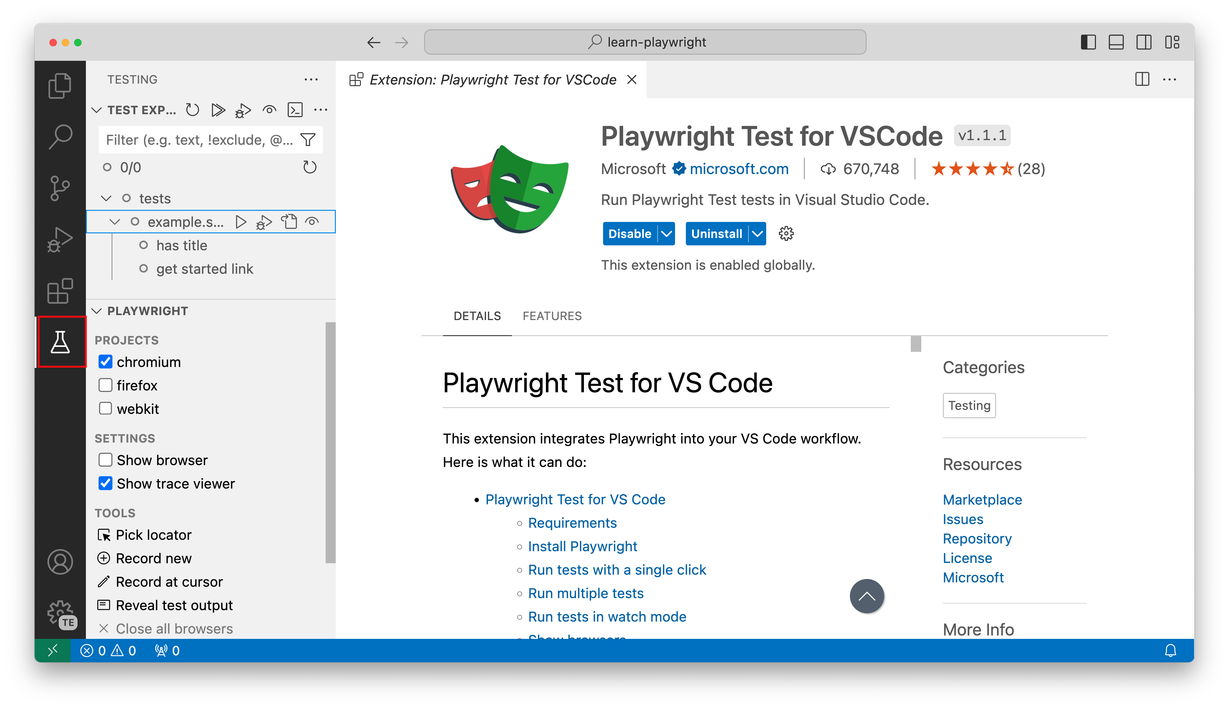Viewport: 1229px width, 708px height.
Task: Open the Source Control view
Action: [x=60, y=189]
